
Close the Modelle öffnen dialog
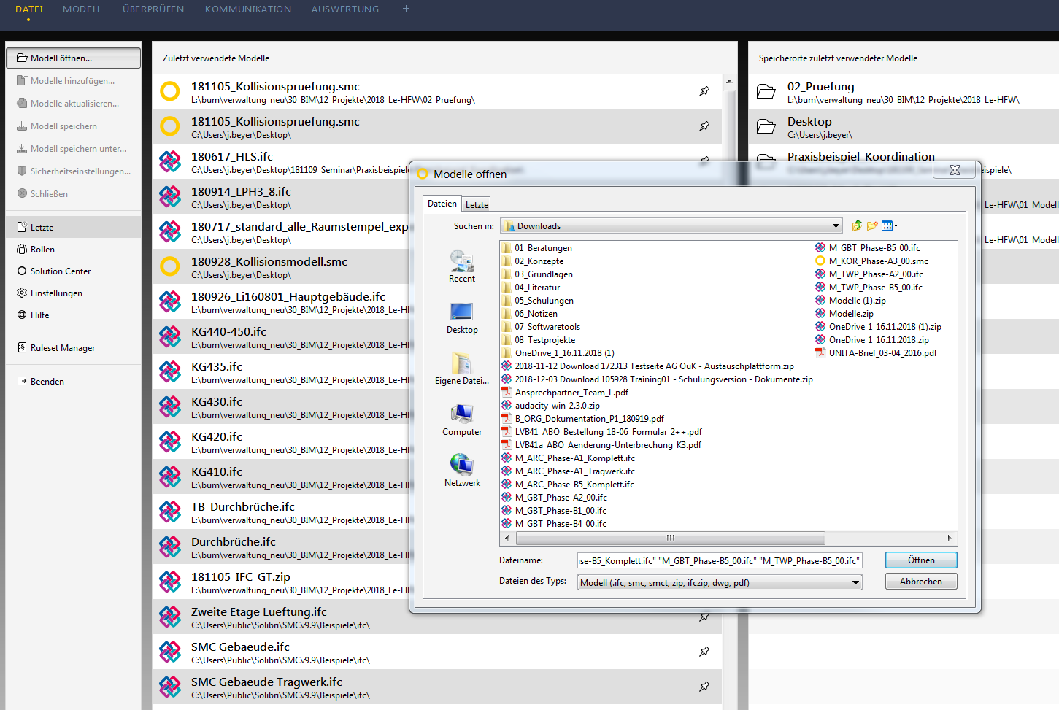[955, 170]
